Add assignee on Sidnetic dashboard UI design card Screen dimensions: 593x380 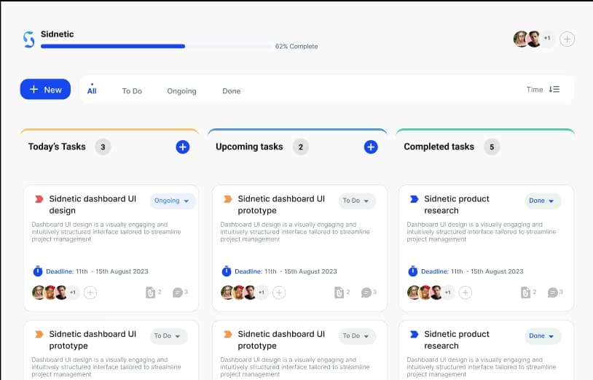(x=90, y=292)
